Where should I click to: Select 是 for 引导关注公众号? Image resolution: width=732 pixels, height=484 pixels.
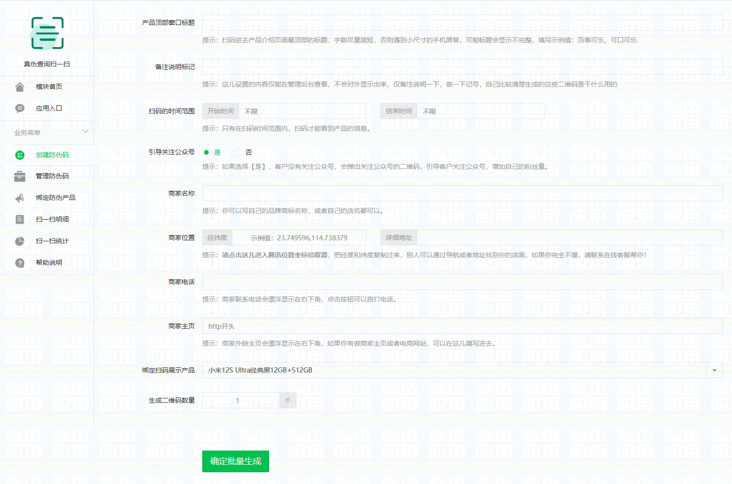pos(207,152)
